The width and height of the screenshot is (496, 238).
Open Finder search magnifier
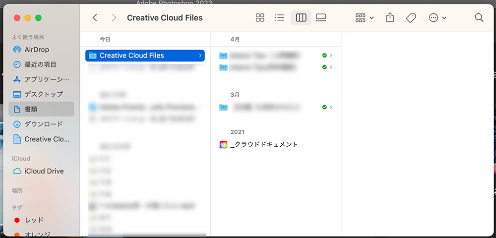479,18
